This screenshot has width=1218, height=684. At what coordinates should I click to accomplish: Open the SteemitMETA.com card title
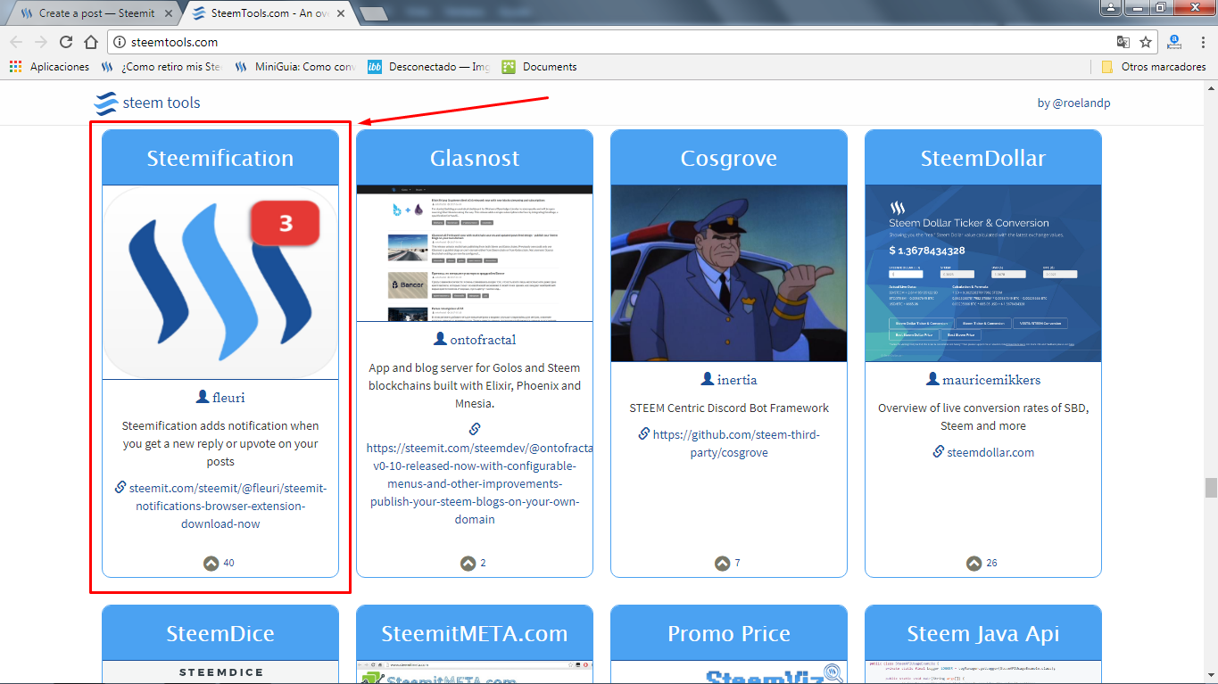[x=475, y=633]
